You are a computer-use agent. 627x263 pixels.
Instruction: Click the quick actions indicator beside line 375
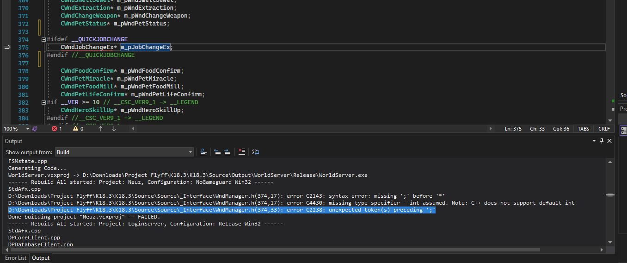(7, 47)
